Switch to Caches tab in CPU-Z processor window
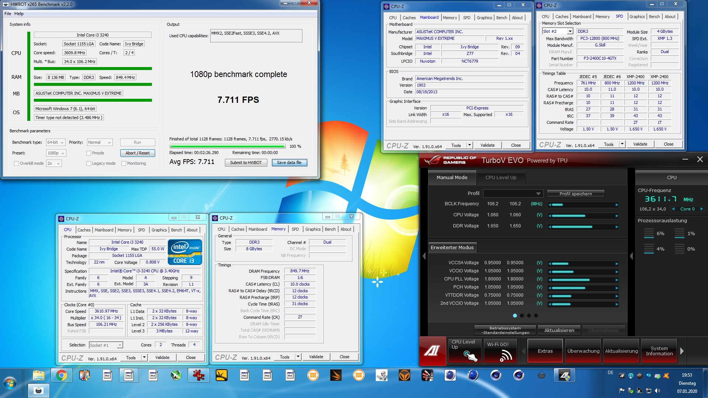 (x=84, y=230)
